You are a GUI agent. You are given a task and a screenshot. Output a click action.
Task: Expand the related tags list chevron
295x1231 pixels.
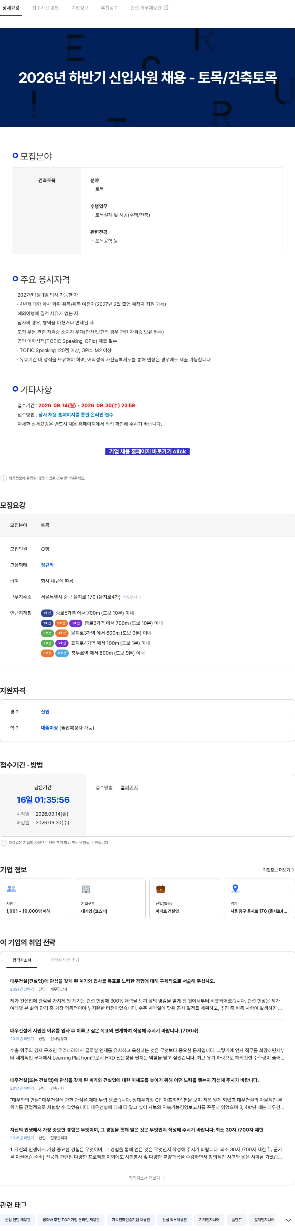288,1220
